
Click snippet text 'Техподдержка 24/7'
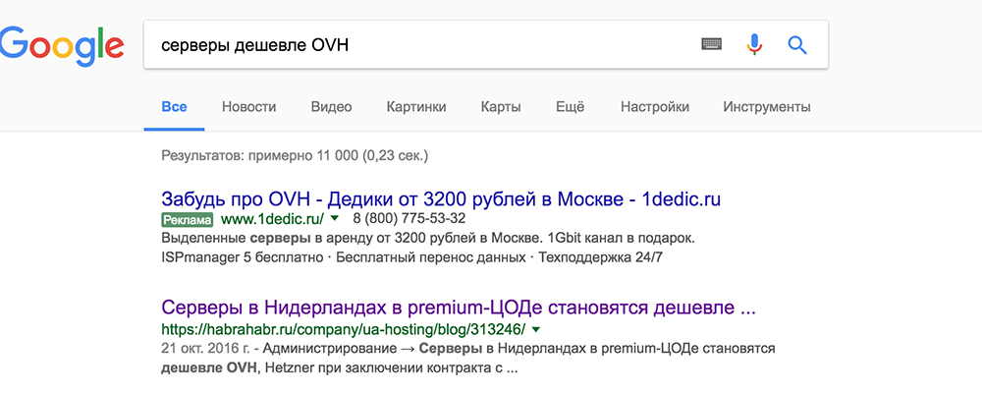[x=600, y=257]
